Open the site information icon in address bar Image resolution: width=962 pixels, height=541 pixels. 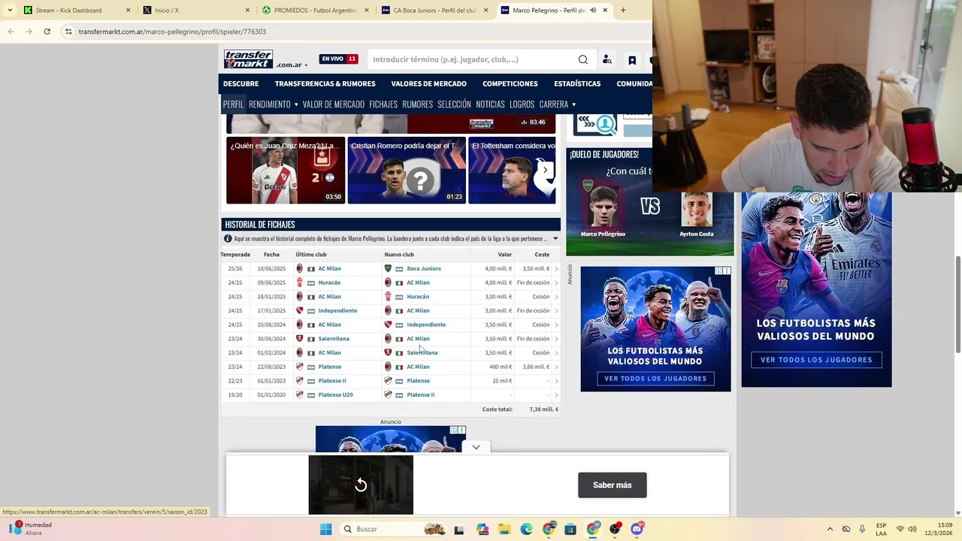(x=68, y=32)
